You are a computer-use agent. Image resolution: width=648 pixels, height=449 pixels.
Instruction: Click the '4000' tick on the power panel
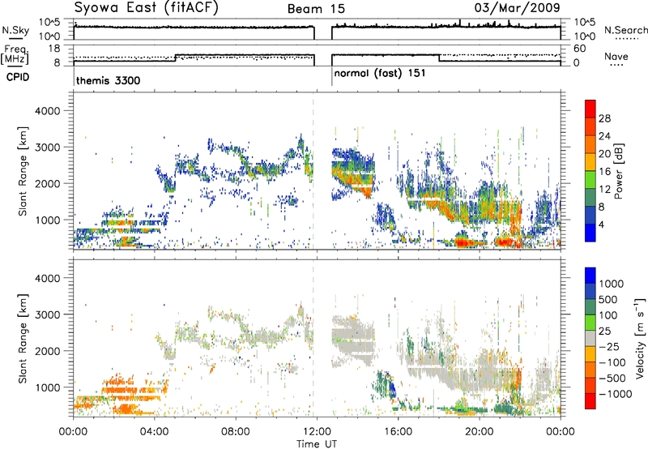tap(47, 111)
